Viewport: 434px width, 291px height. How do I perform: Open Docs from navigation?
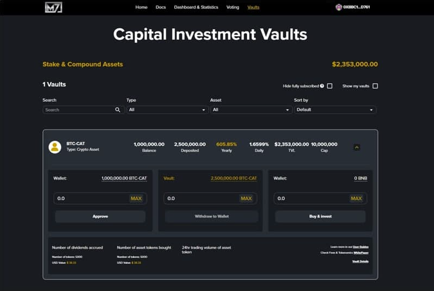coord(161,7)
